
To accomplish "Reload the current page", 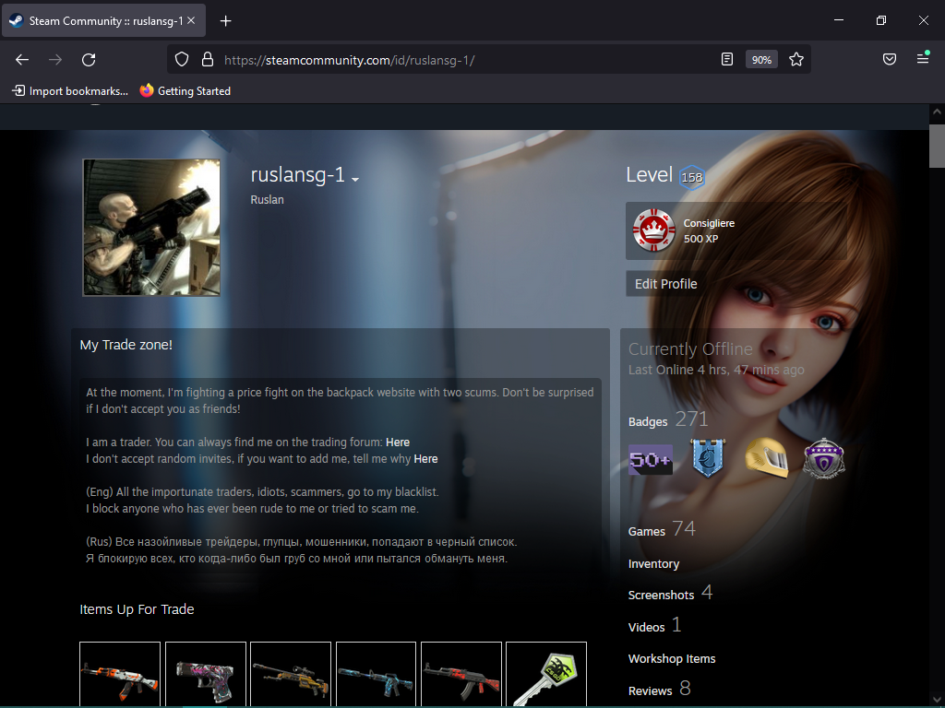I will pyautogui.click(x=89, y=59).
